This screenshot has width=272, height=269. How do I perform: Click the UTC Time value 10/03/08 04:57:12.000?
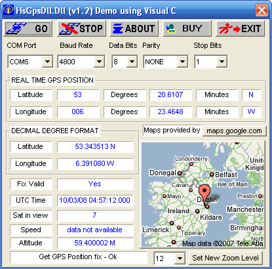click(95, 200)
